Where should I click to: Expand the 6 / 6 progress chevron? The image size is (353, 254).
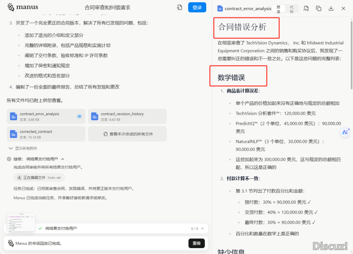click(x=203, y=228)
